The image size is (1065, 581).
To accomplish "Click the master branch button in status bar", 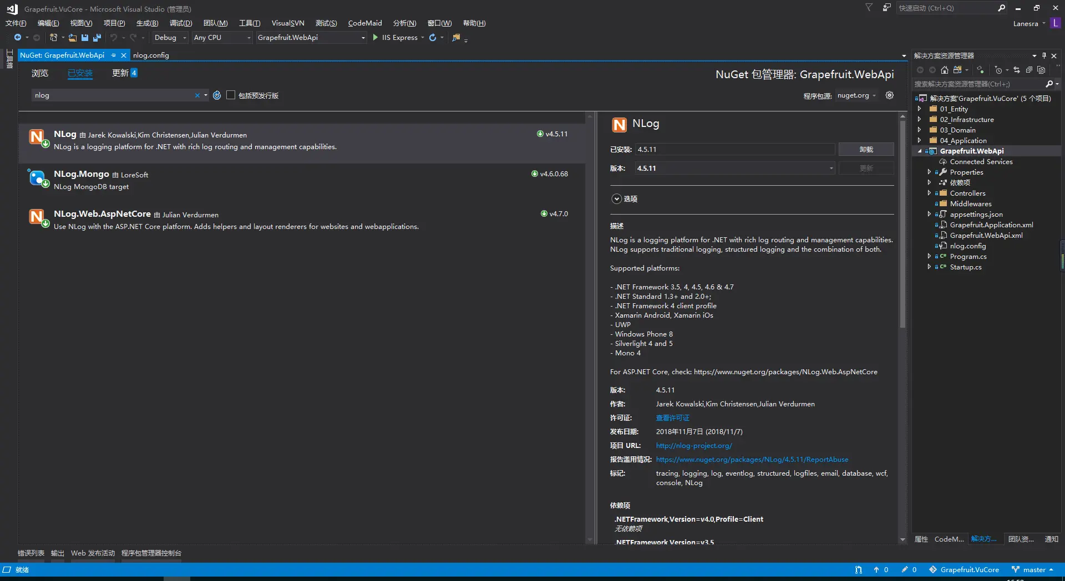I will coord(1032,569).
